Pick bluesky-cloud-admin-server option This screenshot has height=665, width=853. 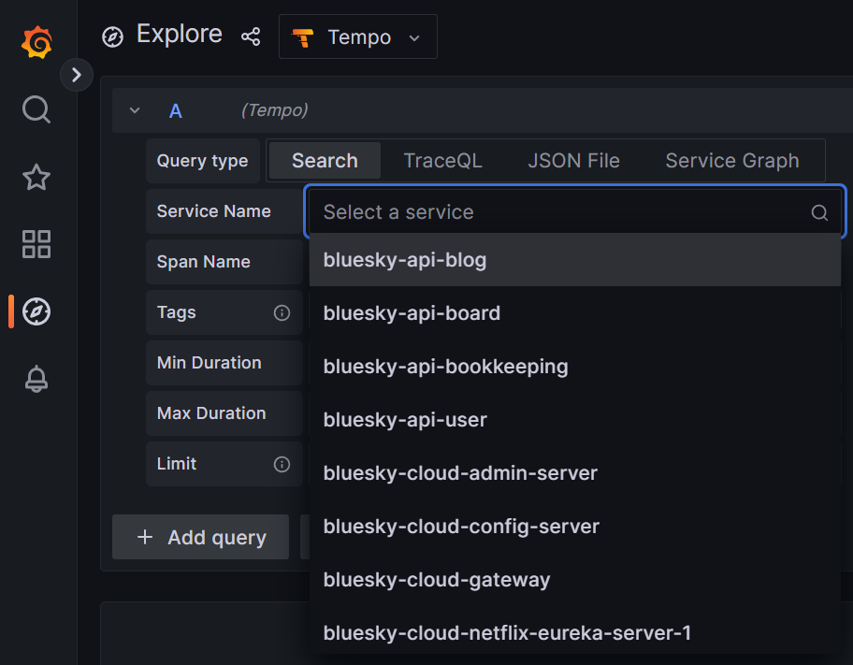click(x=575, y=473)
